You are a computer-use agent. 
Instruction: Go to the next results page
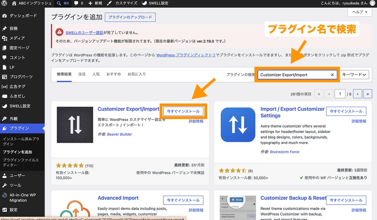(357, 94)
